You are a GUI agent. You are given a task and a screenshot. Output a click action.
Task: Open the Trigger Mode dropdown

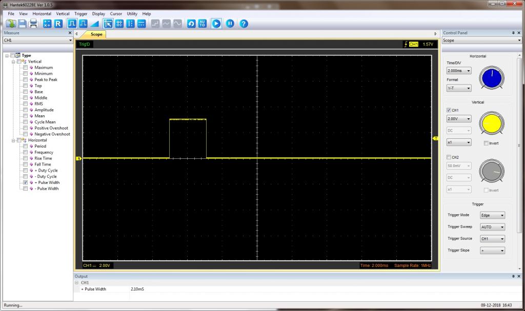[492, 215]
